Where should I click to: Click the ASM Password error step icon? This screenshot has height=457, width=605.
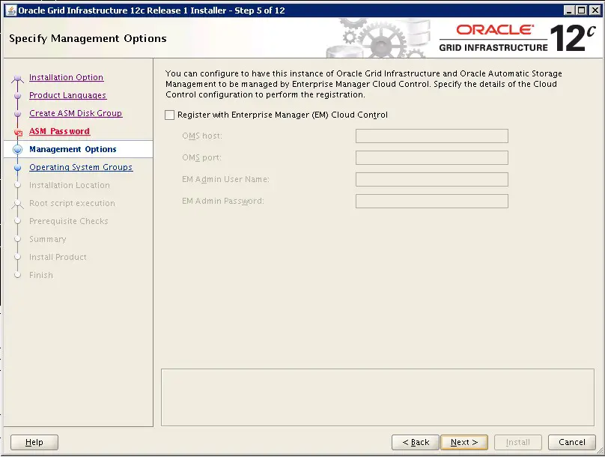click(x=18, y=133)
